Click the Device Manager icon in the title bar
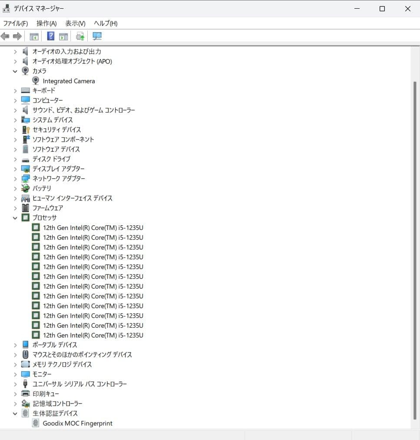Image resolution: width=420 pixels, height=440 pixels. (6, 8)
